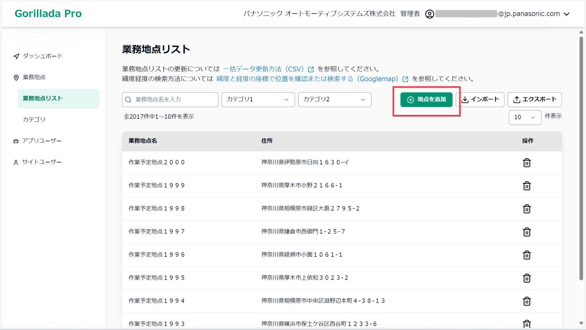
Task: Open the カテゴリ2 dropdown
Action: [335, 99]
